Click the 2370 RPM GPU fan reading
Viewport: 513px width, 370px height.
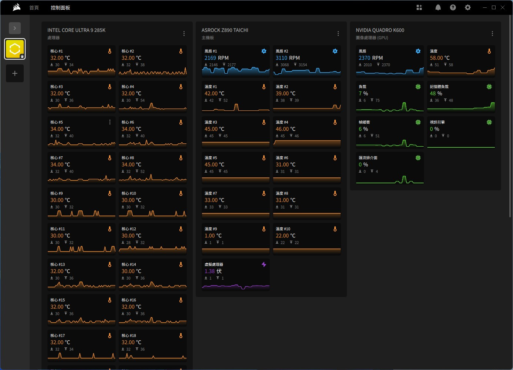[x=371, y=58]
